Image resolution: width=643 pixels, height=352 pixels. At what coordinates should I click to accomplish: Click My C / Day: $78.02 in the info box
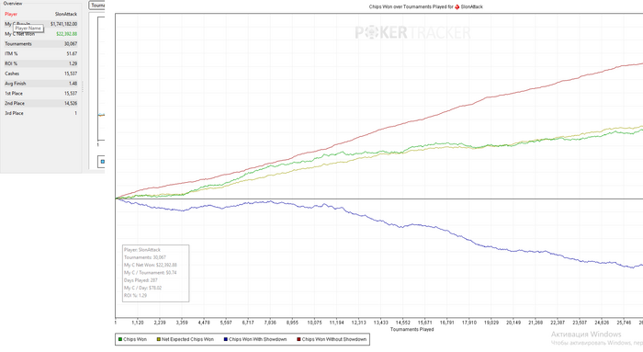coord(142,288)
